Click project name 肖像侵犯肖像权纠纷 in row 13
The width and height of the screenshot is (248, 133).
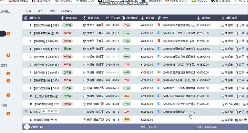tap(45, 120)
